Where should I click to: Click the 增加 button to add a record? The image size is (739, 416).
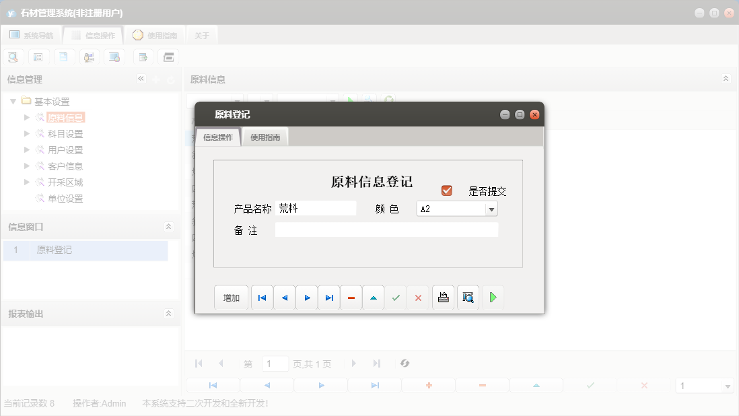231,297
